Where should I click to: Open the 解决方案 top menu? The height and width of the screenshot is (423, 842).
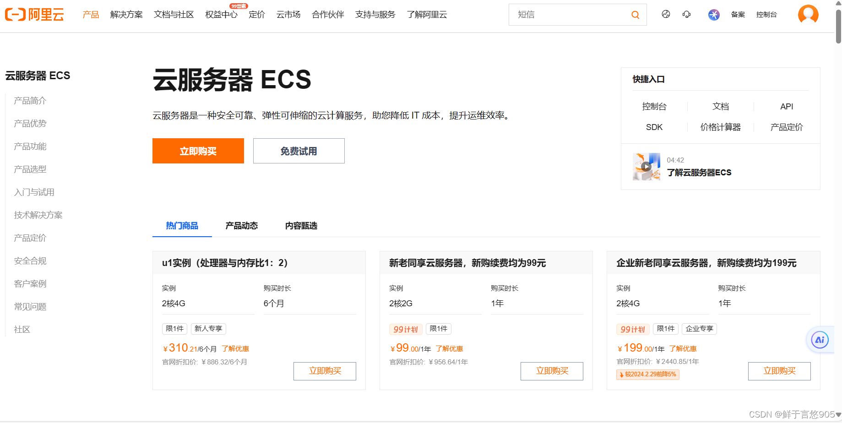[x=126, y=15]
